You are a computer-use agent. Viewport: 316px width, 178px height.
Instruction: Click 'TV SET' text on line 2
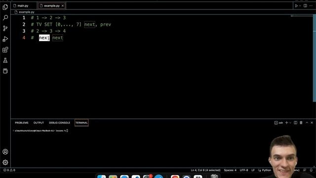pyautogui.click(x=44, y=24)
